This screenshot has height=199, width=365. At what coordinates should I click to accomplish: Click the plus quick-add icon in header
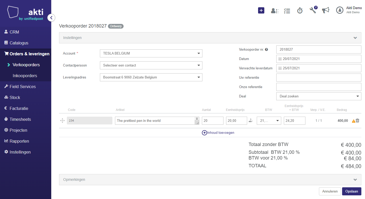point(261,10)
